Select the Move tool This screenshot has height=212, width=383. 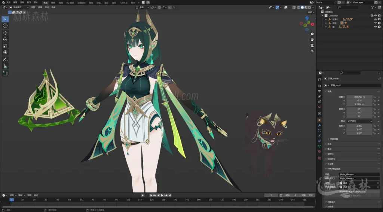[x=5, y=33]
